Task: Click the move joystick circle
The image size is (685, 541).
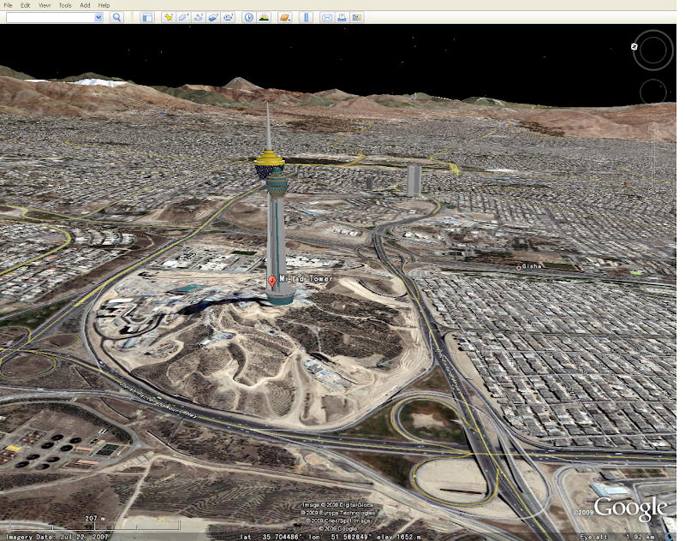Action: [653, 92]
